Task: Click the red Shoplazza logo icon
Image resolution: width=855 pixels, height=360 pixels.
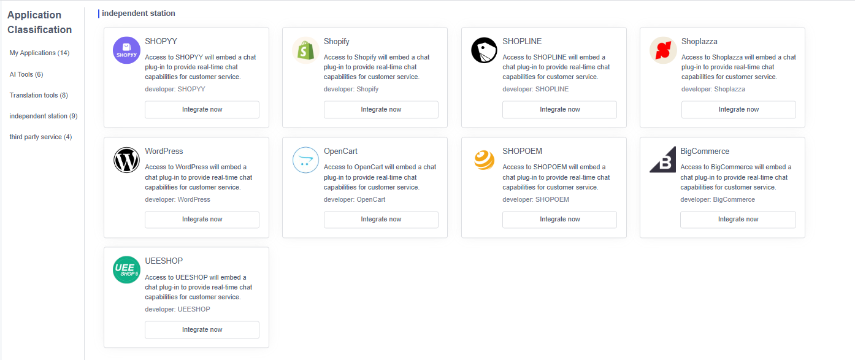Action: click(x=663, y=50)
